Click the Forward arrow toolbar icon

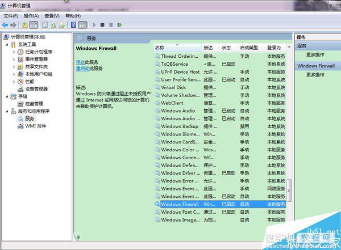click(x=13, y=25)
